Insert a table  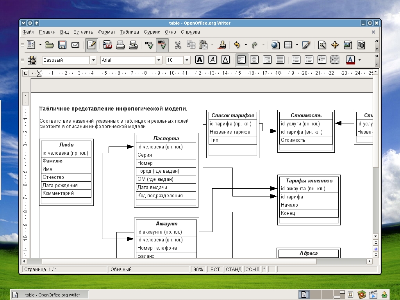coord(288,45)
